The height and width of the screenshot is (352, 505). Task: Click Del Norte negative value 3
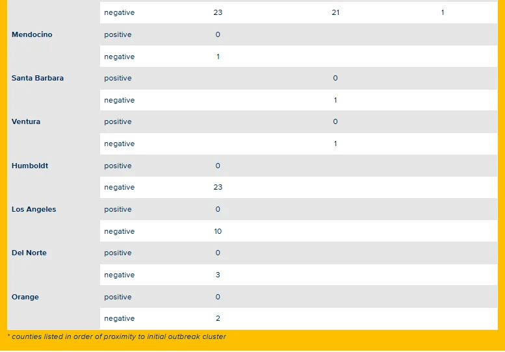point(218,275)
